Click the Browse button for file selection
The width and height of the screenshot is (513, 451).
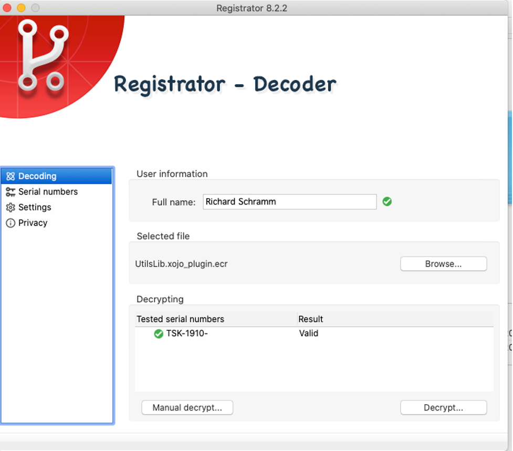coord(443,263)
